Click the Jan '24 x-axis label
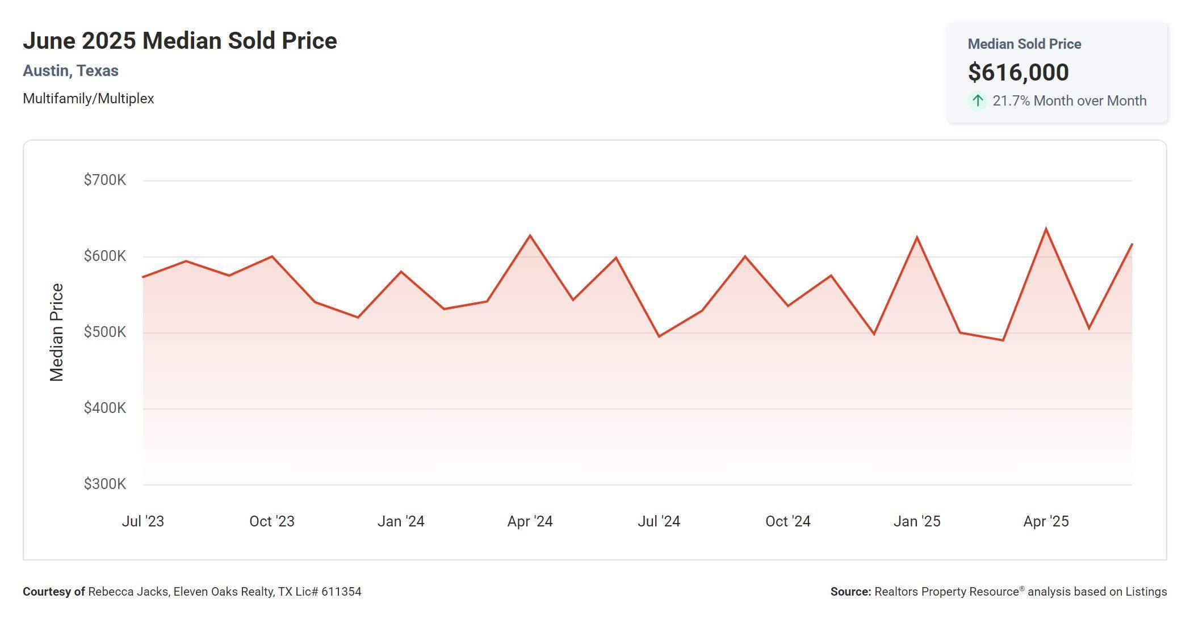The width and height of the screenshot is (1190, 624). tap(401, 521)
